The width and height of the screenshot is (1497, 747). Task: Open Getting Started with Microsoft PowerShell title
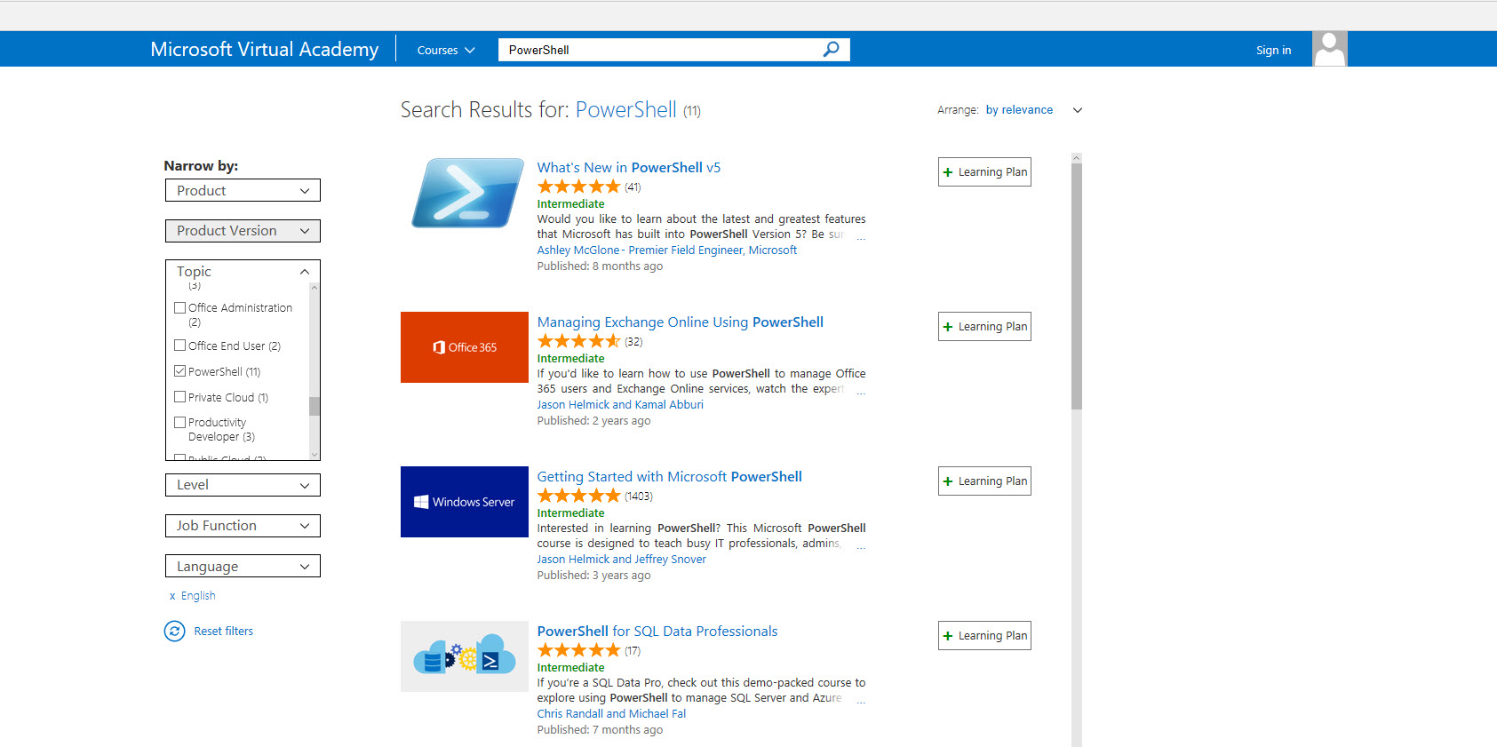point(670,477)
